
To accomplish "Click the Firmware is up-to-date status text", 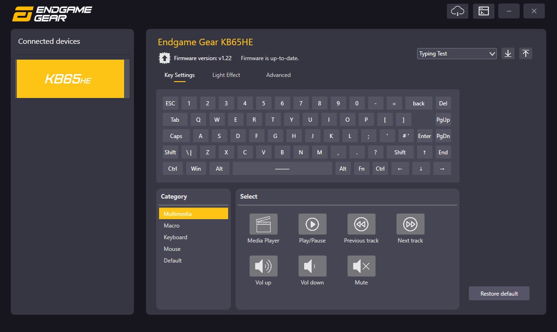I will tap(270, 58).
